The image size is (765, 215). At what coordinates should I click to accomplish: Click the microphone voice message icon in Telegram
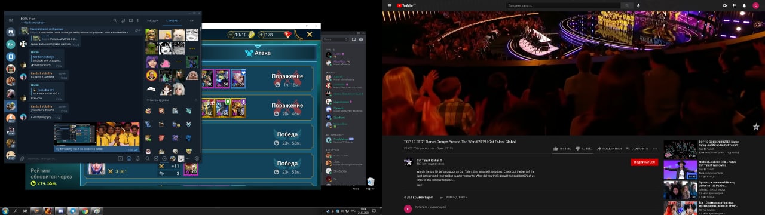pos(138,158)
